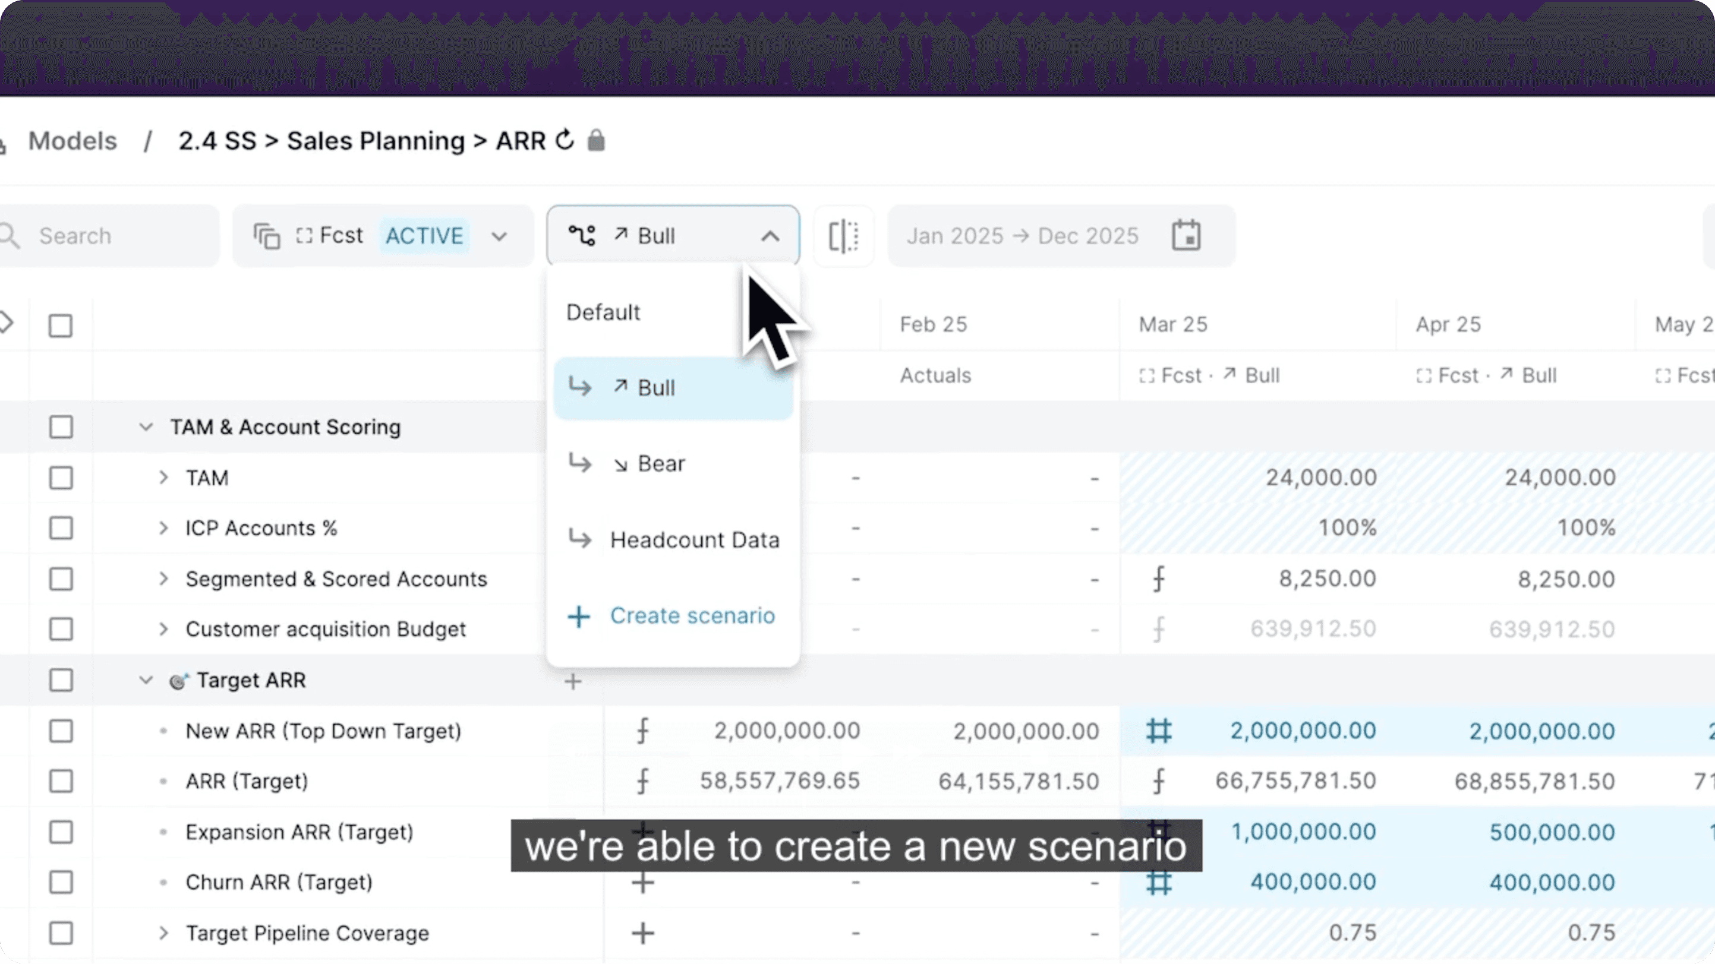Check the Segmented & Scored Accounts checkbox

coord(61,579)
